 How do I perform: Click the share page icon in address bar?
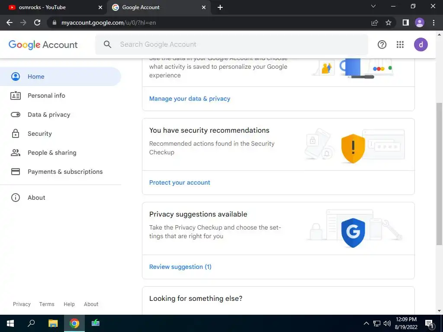[x=375, y=22]
